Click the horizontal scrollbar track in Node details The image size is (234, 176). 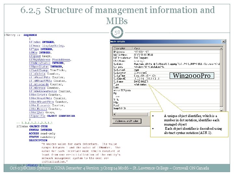point(132,114)
